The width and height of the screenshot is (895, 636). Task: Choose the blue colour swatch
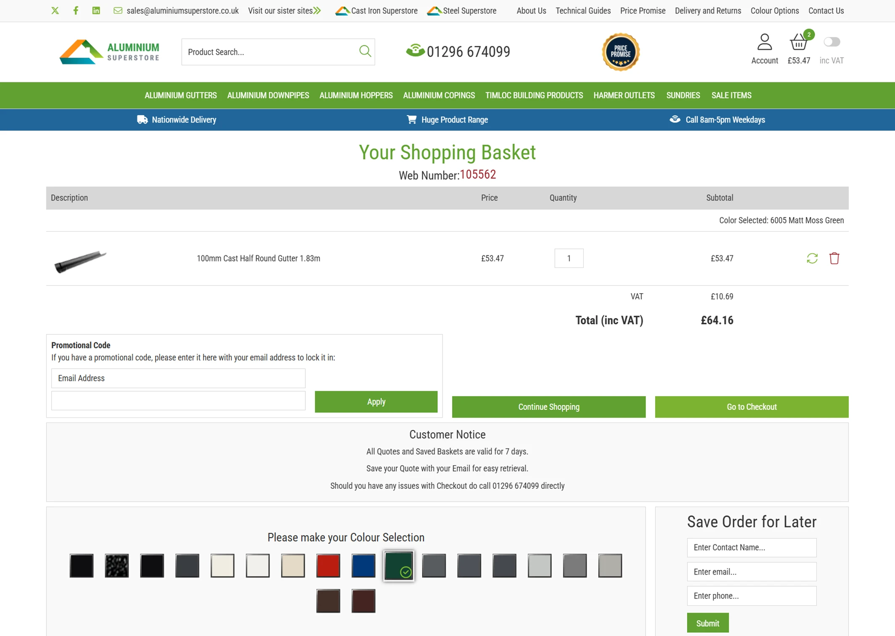(x=363, y=565)
